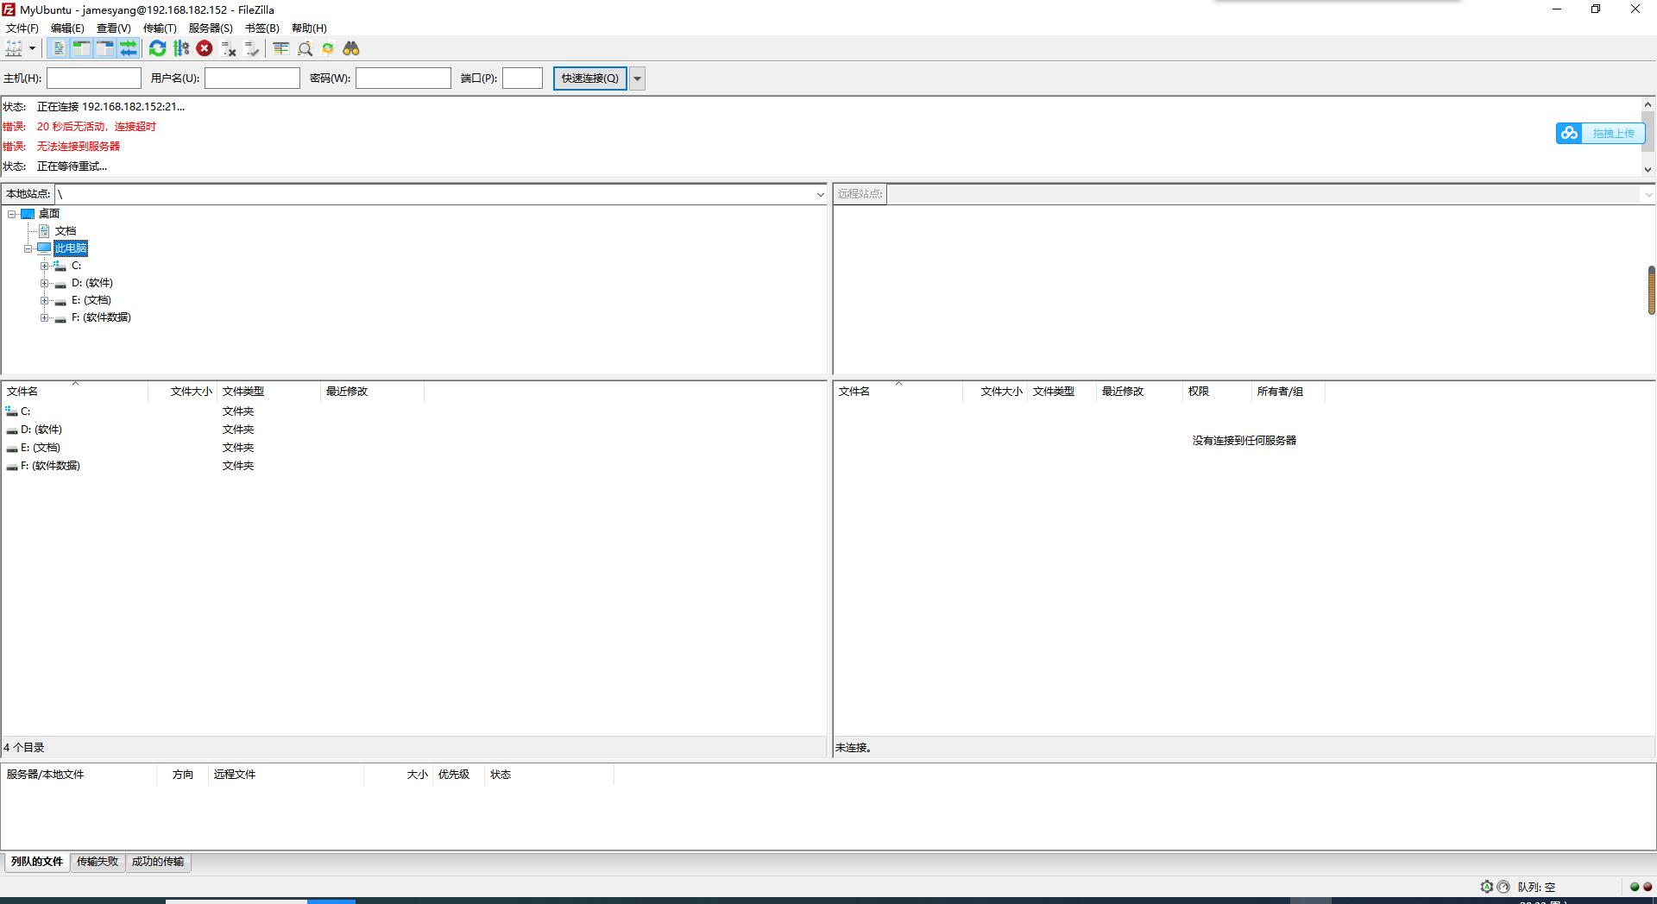
Task: Reconnect to the last server
Action: (251, 48)
